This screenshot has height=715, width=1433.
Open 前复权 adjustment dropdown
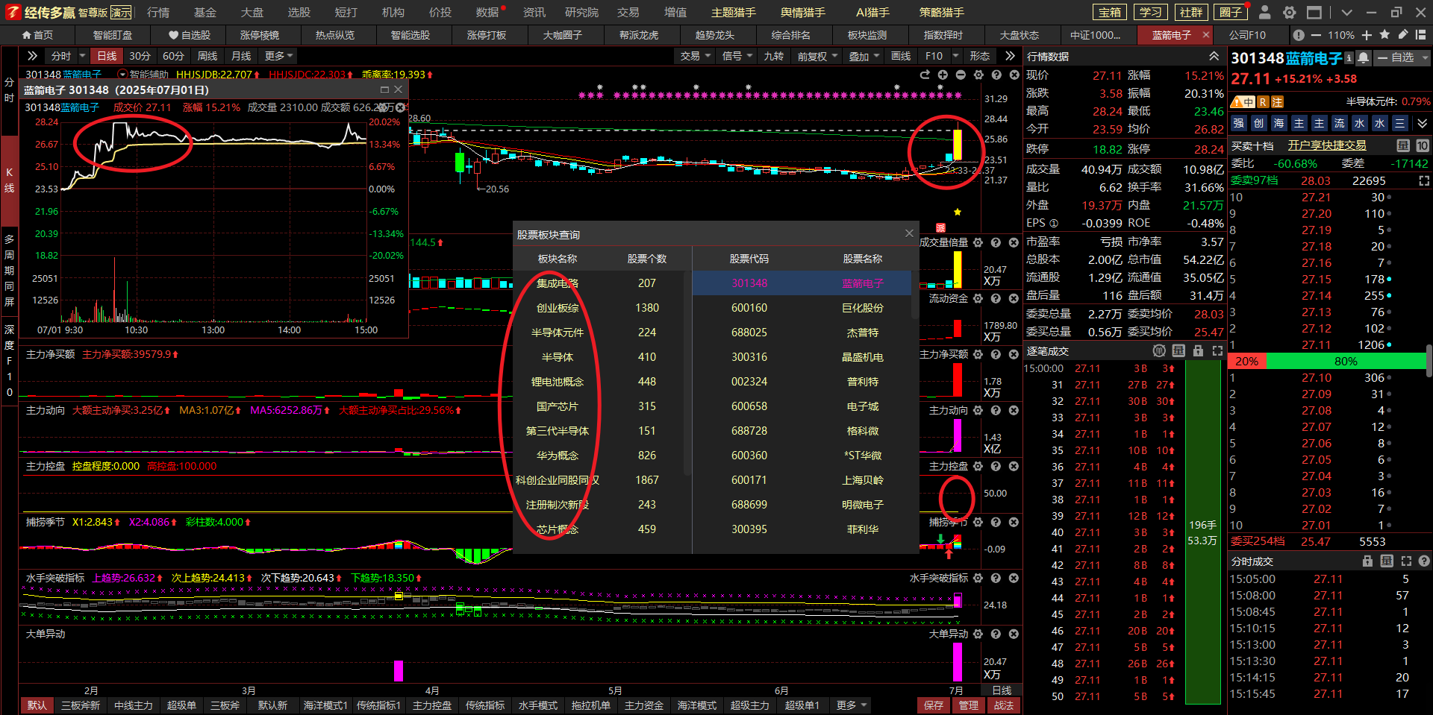pos(817,56)
